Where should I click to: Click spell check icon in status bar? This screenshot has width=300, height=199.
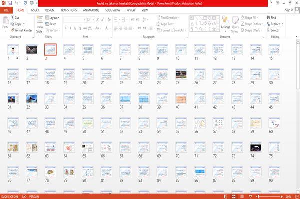(24, 196)
